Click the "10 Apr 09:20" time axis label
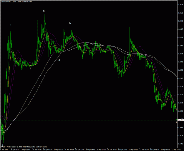The height and width of the screenshot is (151, 184). pos(69,150)
